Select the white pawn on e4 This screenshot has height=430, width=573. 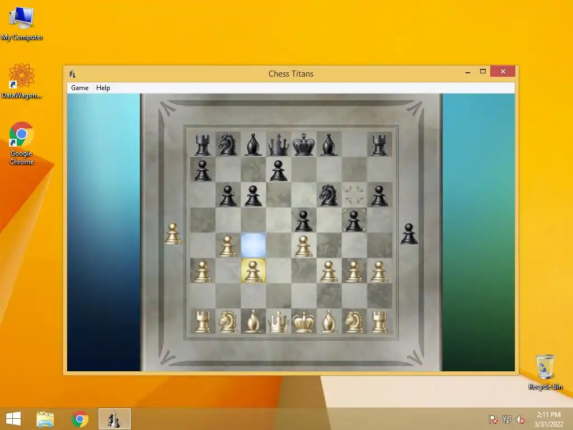click(x=303, y=246)
